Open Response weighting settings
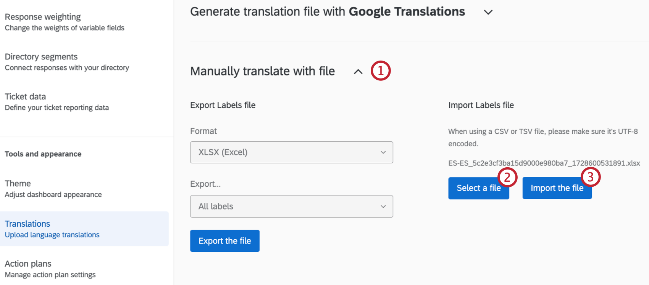Screen dimensions: 649x285 coord(64,22)
